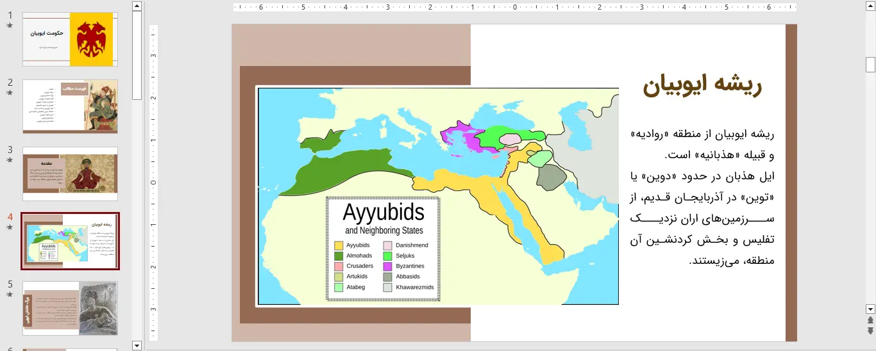Click the thumbnail pane scrollbar handle
The image size is (876, 351).
click(137, 56)
